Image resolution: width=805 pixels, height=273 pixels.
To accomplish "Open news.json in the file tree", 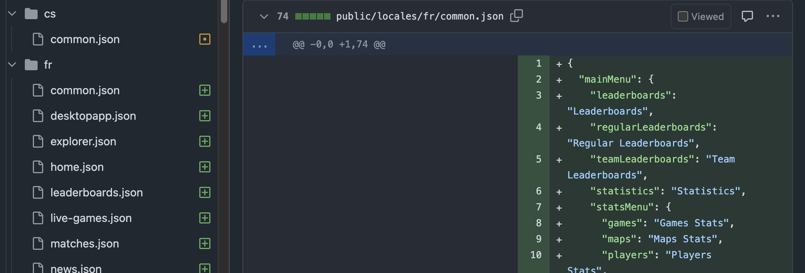I will point(76,268).
